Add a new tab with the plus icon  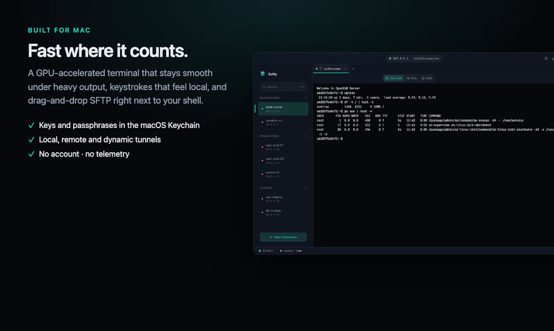pyautogui.click(x=353, y=69)
